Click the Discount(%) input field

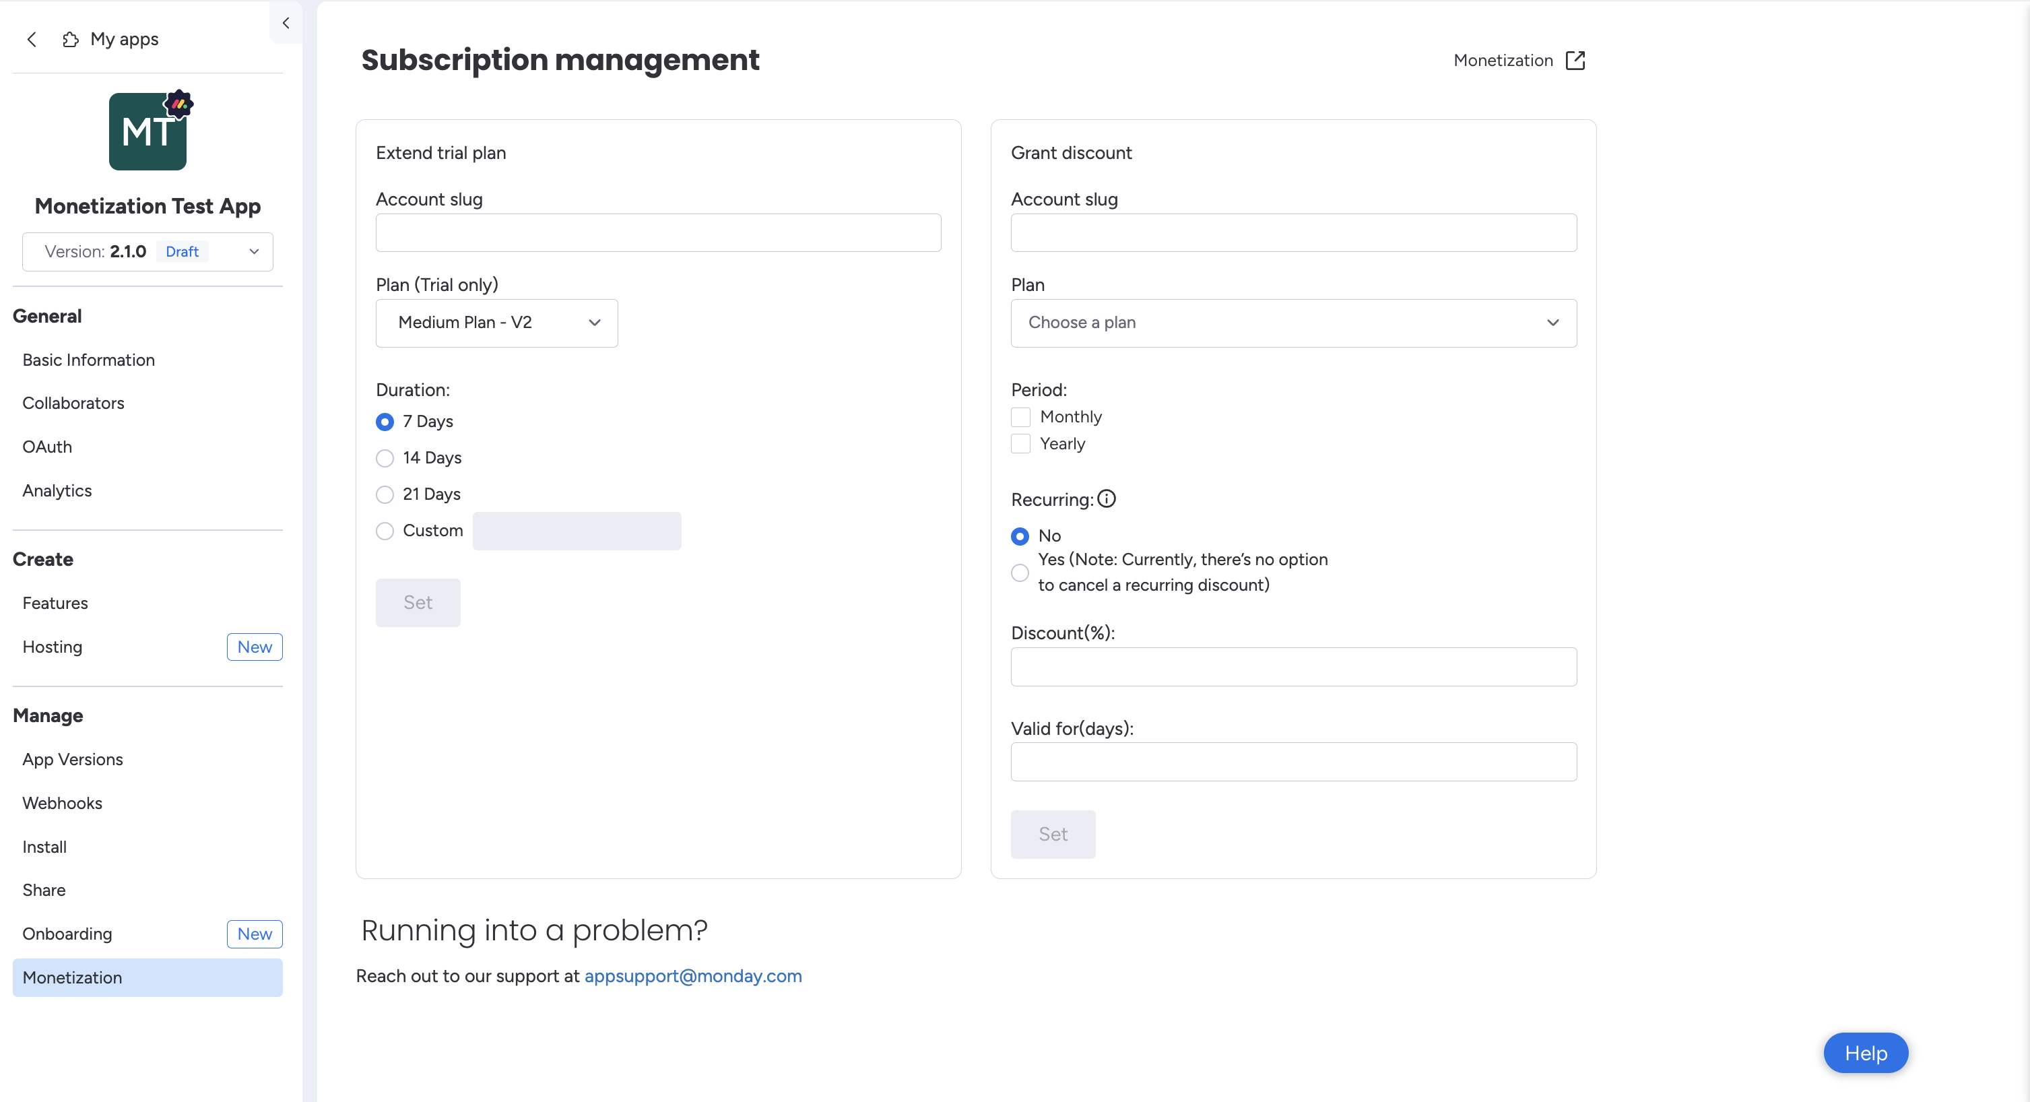(x=1292, y=667)
